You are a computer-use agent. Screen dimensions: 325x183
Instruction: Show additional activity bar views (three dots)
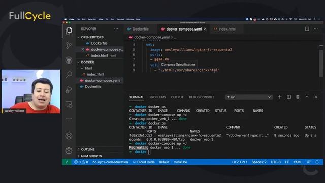click(x=69, y=119)
